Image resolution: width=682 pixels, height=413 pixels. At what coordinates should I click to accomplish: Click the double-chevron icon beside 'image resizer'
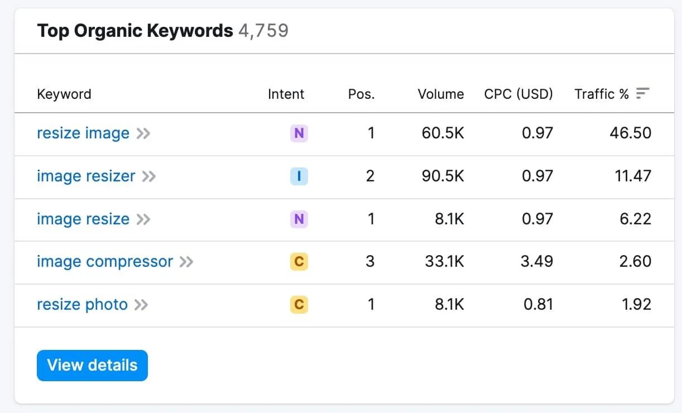(148, 177)
